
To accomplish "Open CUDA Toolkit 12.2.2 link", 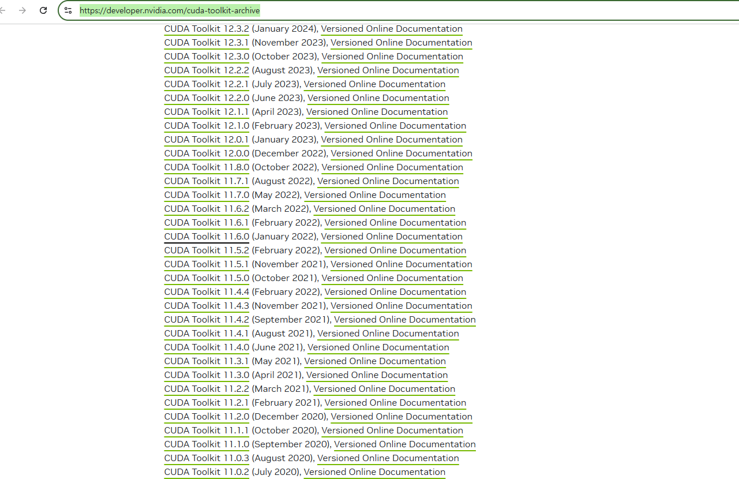I will coord(207,70).
